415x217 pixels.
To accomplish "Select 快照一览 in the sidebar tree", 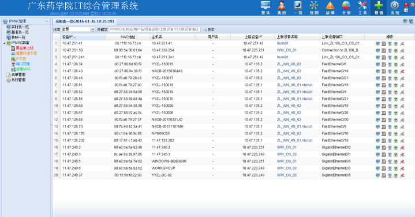I will point(18,38).
